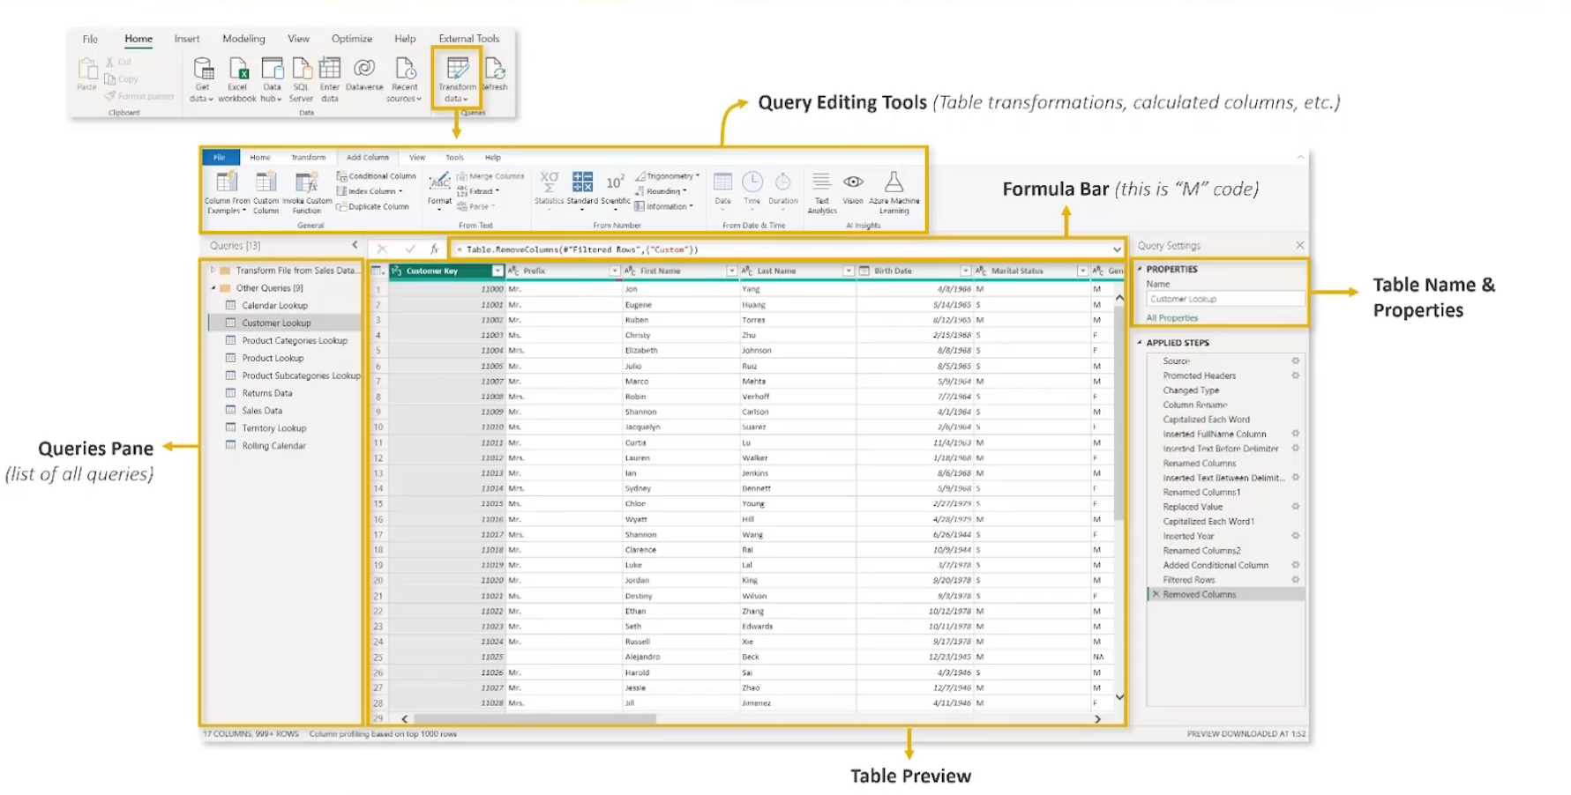Click the All Properties link
This screenshot has width=1571, height=795.
click(x=1171, y=318)
